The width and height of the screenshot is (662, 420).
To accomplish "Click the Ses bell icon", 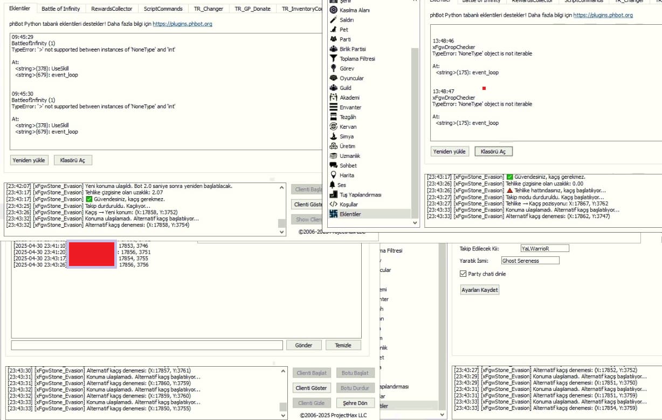I will [x=334, y=185].
